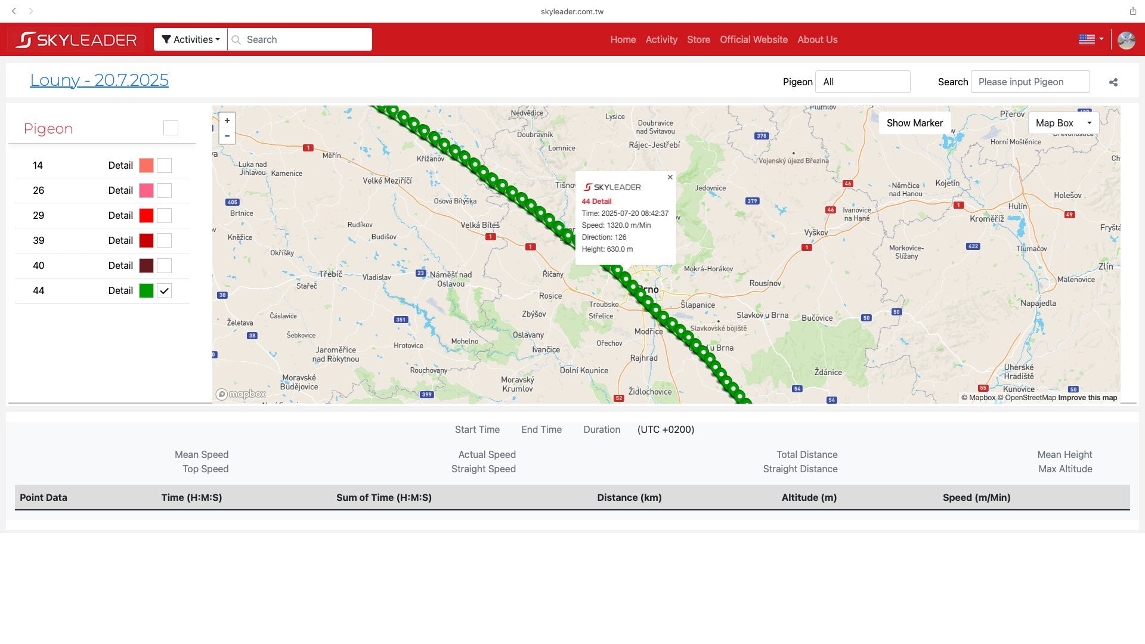Go to the About Us page
Image resolution: width=1145 pixels, height=644 pixels.
pyautogui.click(x=817, y=39)
